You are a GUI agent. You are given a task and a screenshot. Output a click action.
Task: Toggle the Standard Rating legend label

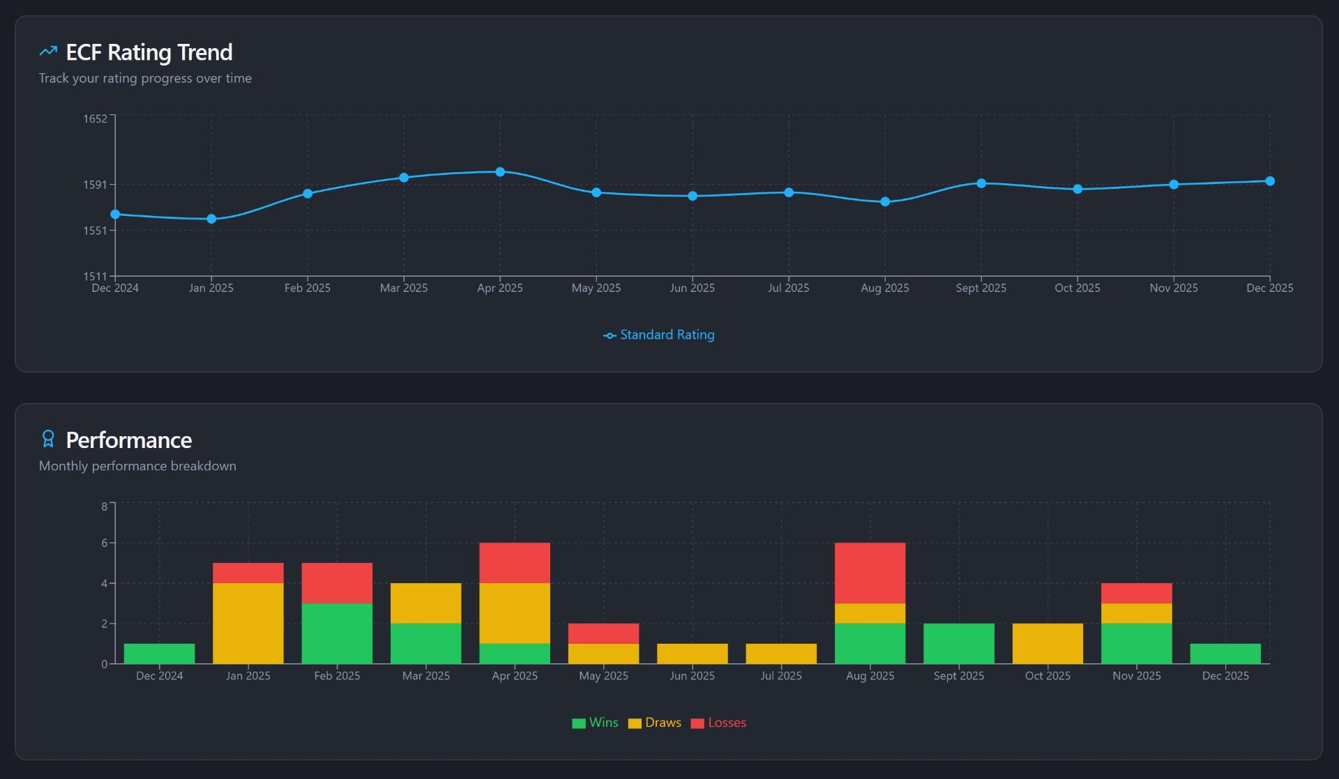[x=667, y=335]
